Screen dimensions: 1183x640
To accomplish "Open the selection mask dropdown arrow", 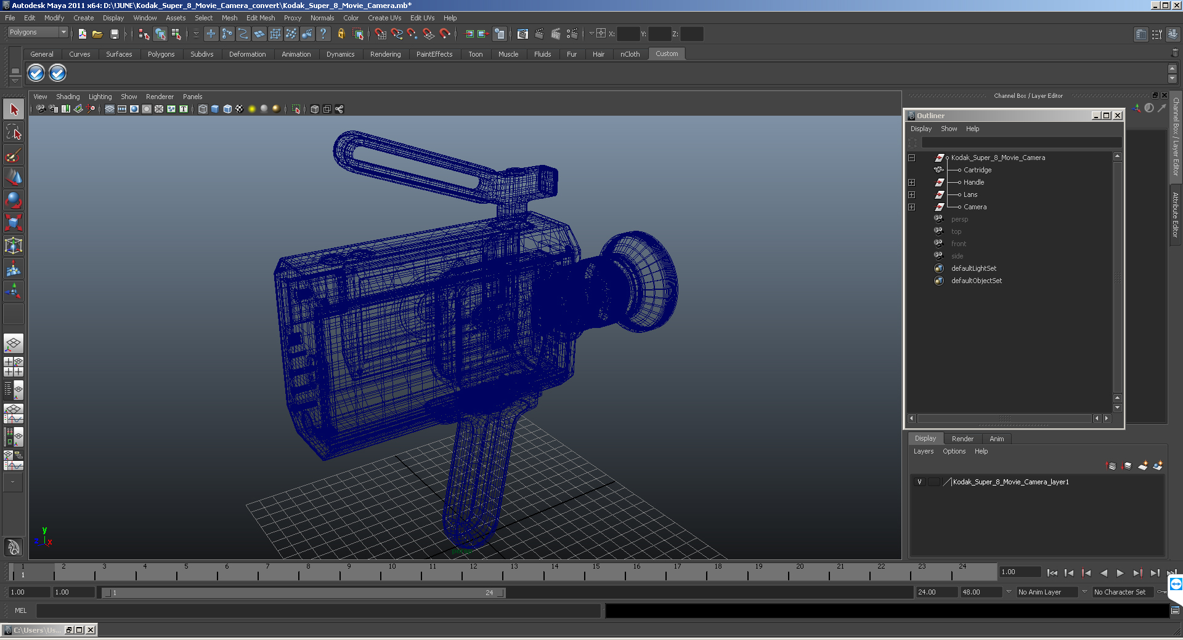I will point(197,34).
